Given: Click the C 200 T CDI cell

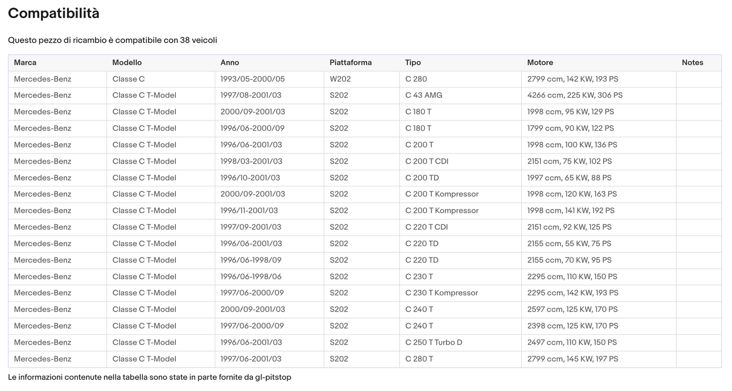Looking at the screenshot, I should 427,162.
